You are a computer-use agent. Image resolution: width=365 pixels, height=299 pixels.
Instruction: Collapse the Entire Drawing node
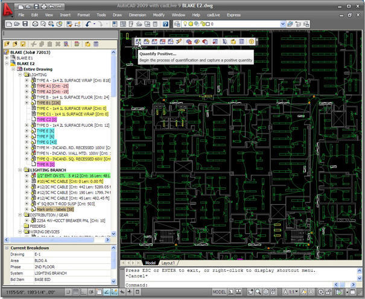point(13,69)
